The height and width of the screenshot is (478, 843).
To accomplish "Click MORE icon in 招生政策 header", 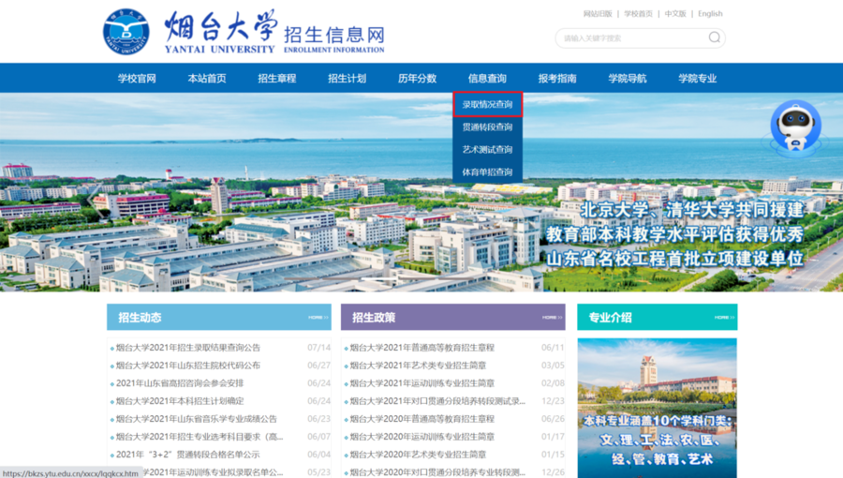I will 553,318.
